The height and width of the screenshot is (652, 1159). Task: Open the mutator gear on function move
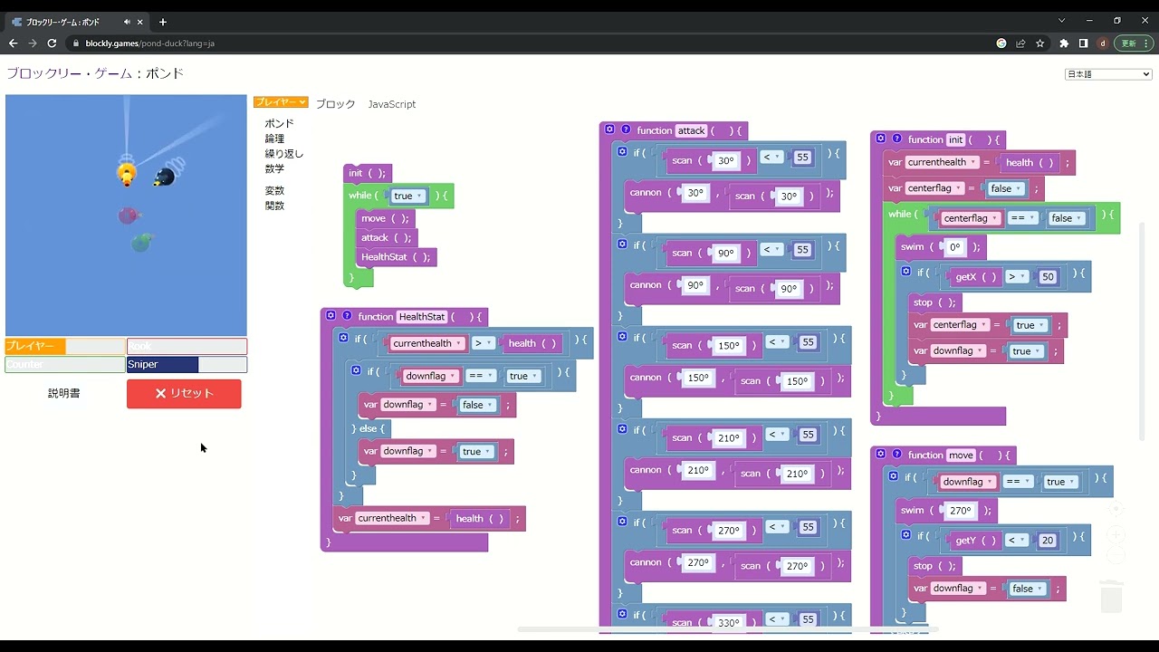click(x=881, y=455)
